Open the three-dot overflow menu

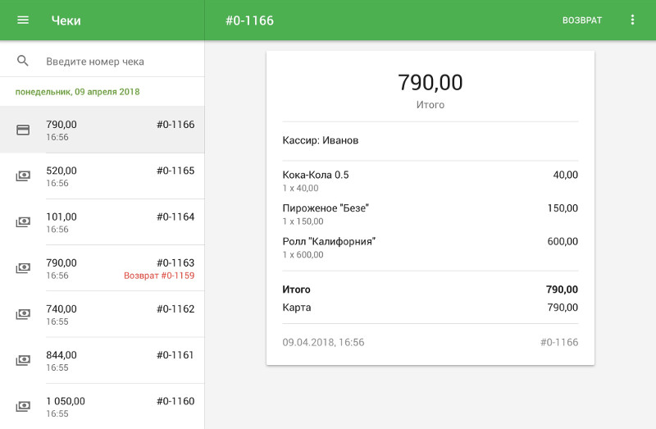coord(632,20)
